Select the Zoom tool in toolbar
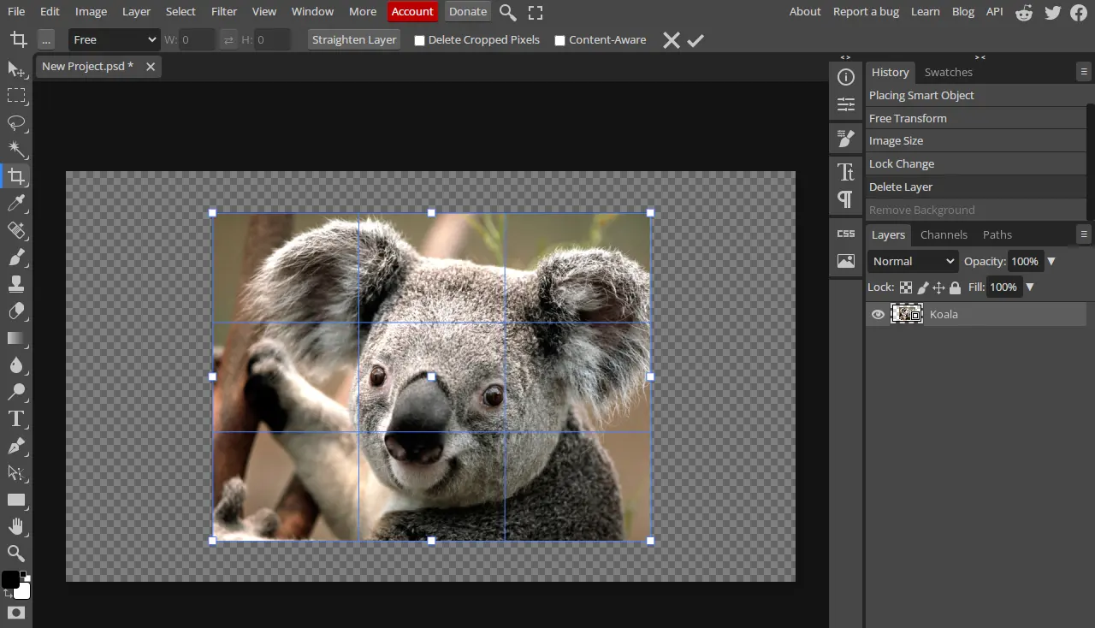Viewport: 1095px width, 628px height. point(16,554)
